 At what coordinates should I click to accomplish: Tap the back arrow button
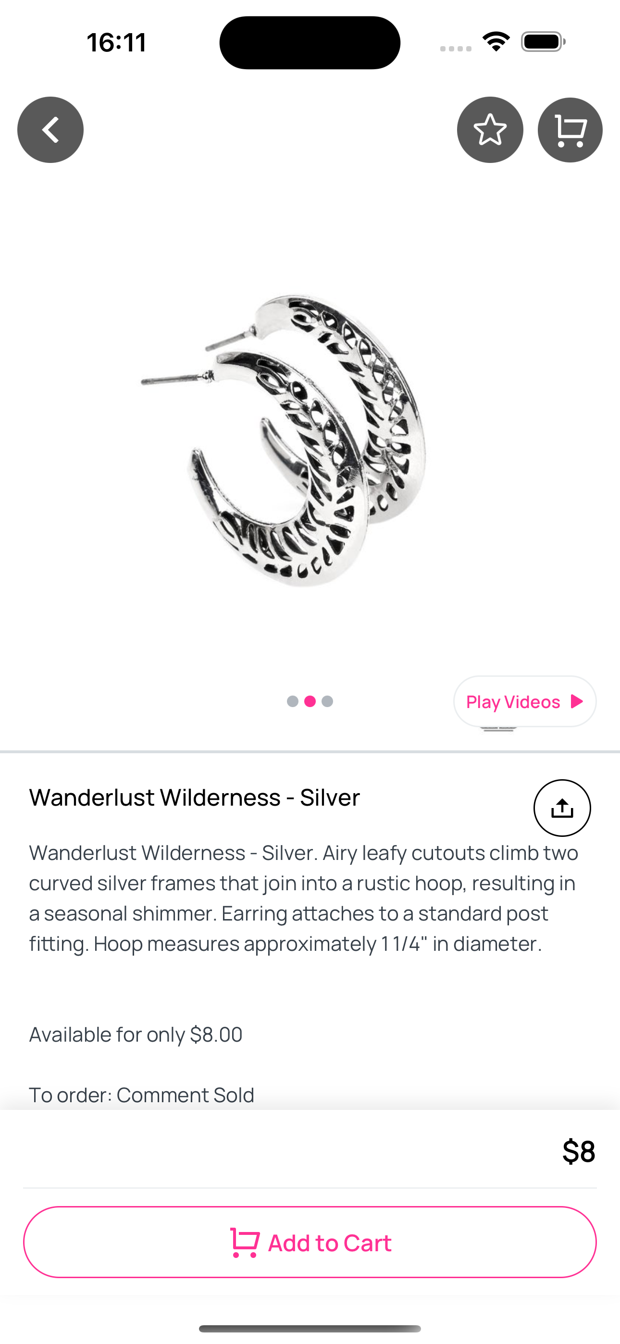coord(50,130)
